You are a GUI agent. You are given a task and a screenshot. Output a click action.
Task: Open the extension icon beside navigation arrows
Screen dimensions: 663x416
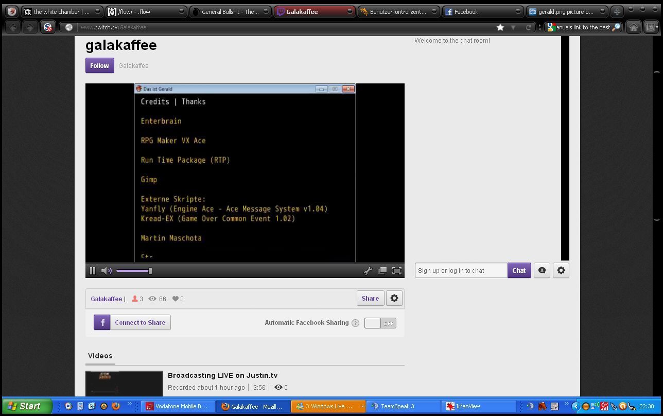(x=47, y=27)
